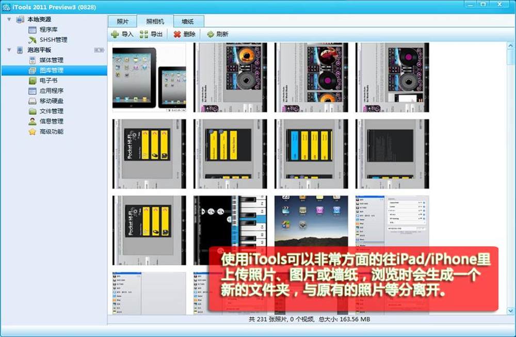The image size is (516, 337).
Task: Click the green plus 导入 icon
Action: (x=115, y=34)
